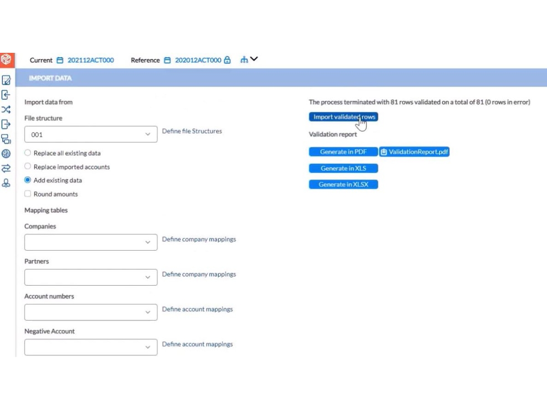Screen dimensions: 547x410
Task: Choose "Replace imported accounts" radio button
Action: click(28, 167)
